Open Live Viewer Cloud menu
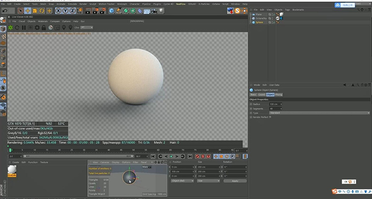This screenshot has width=372, height=199. (x=22, y=21)
